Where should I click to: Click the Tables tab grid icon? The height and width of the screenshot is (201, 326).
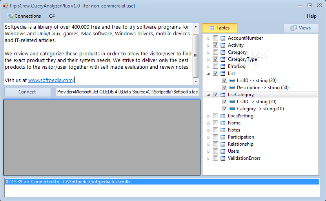pos(211,28)
